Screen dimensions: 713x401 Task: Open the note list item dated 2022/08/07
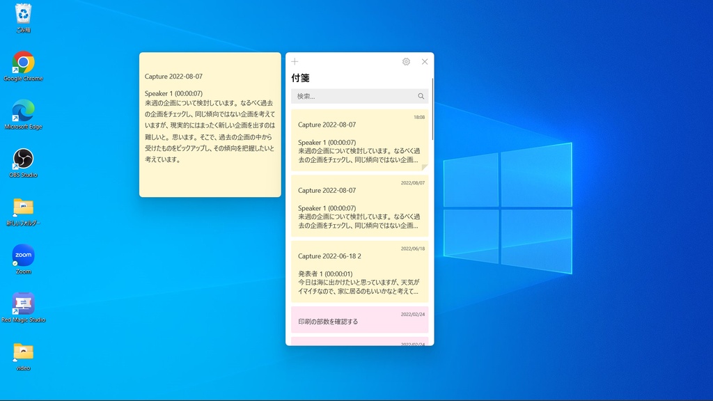[x=360, y=206]
